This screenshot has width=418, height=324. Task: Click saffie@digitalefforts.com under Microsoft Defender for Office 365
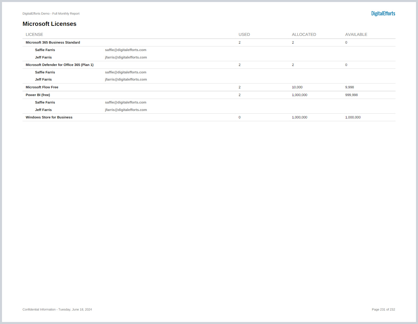126,72
